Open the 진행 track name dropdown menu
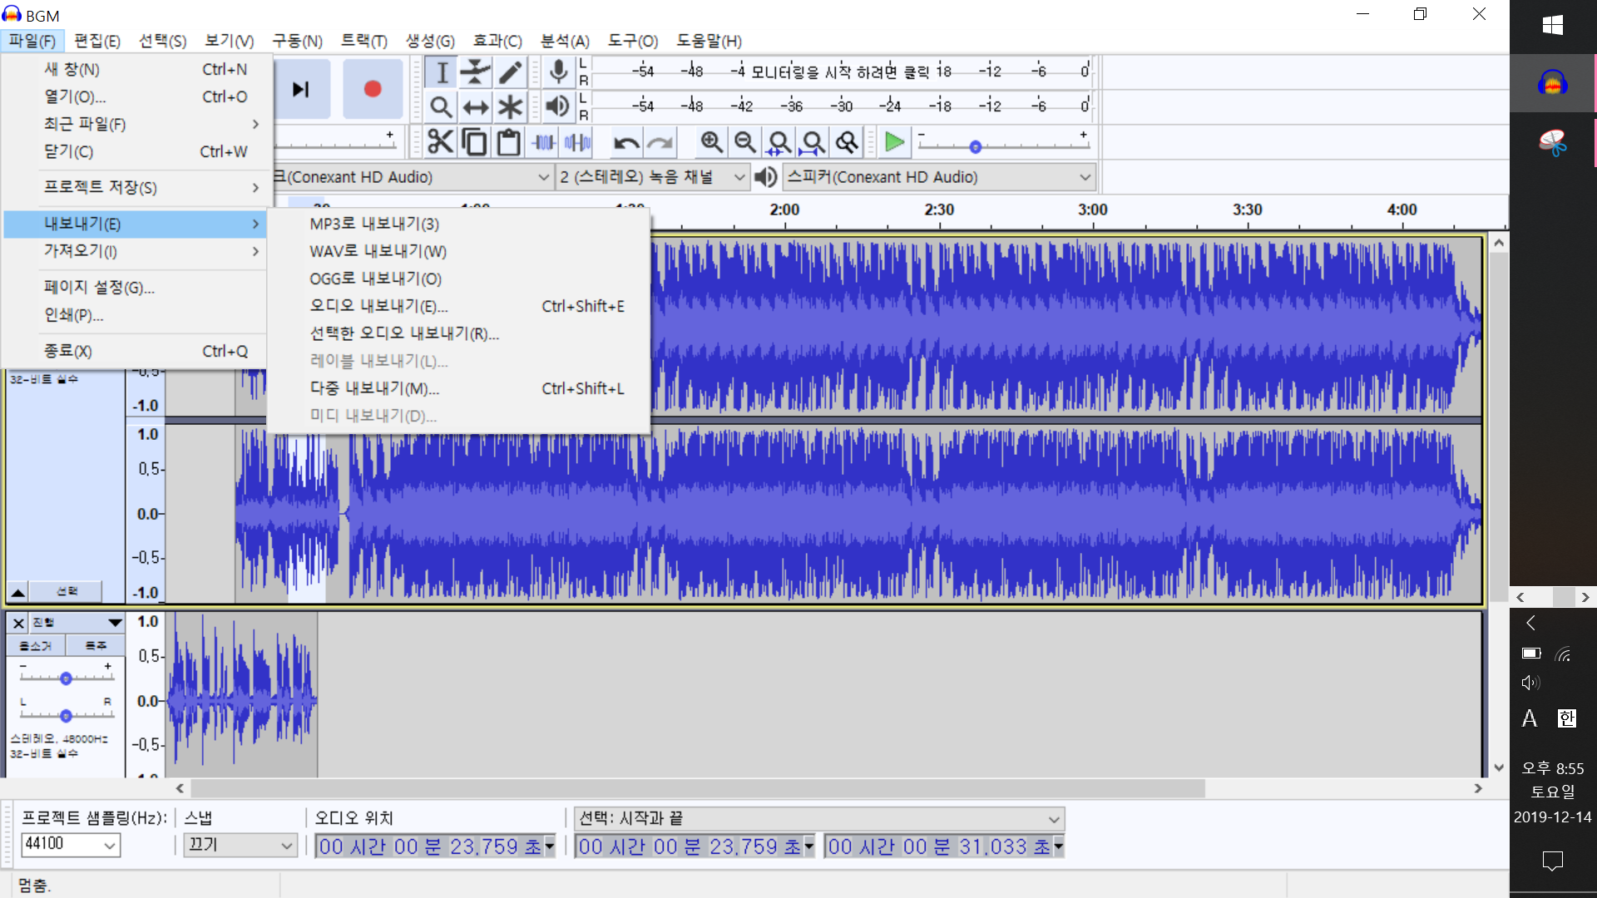Image resolution: width=1597 pixels, height=898 pixels. pyautogui.click(x=115, y=622)
